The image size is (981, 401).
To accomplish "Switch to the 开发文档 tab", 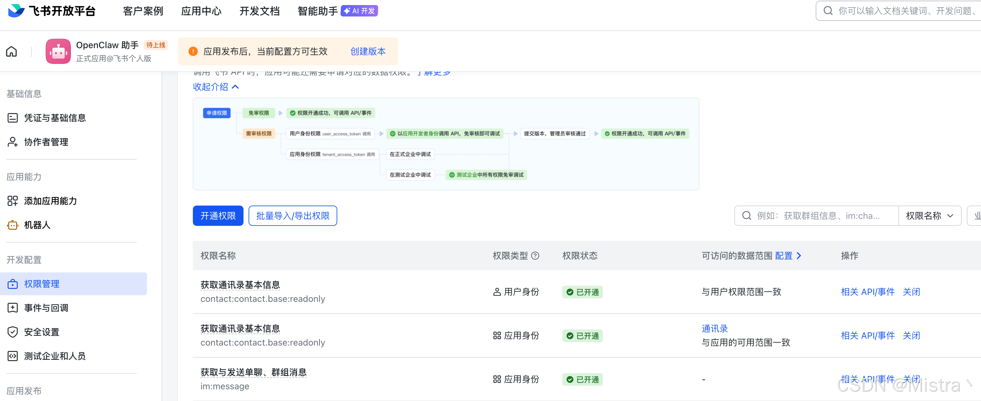I will pos(259,11).
